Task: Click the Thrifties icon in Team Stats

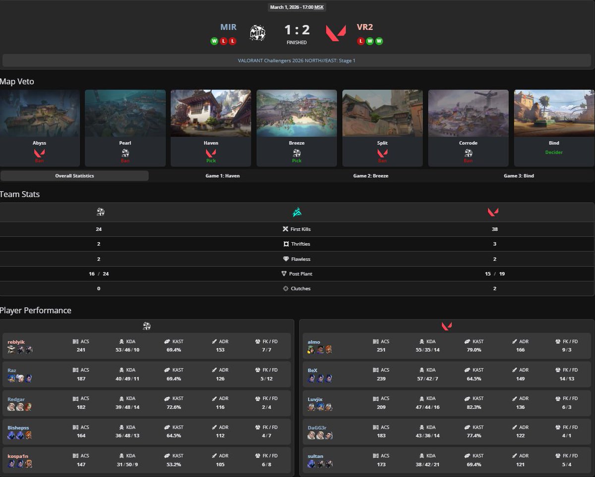Action: tap(286, 244)
